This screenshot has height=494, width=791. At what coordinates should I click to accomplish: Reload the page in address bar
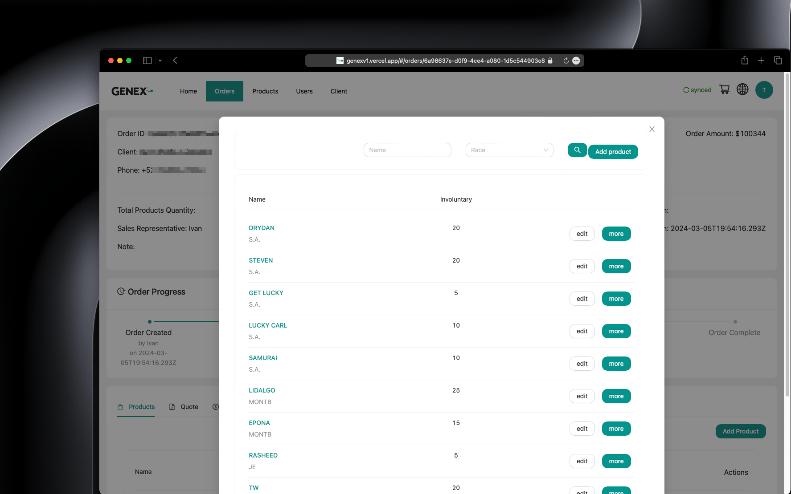566,61
